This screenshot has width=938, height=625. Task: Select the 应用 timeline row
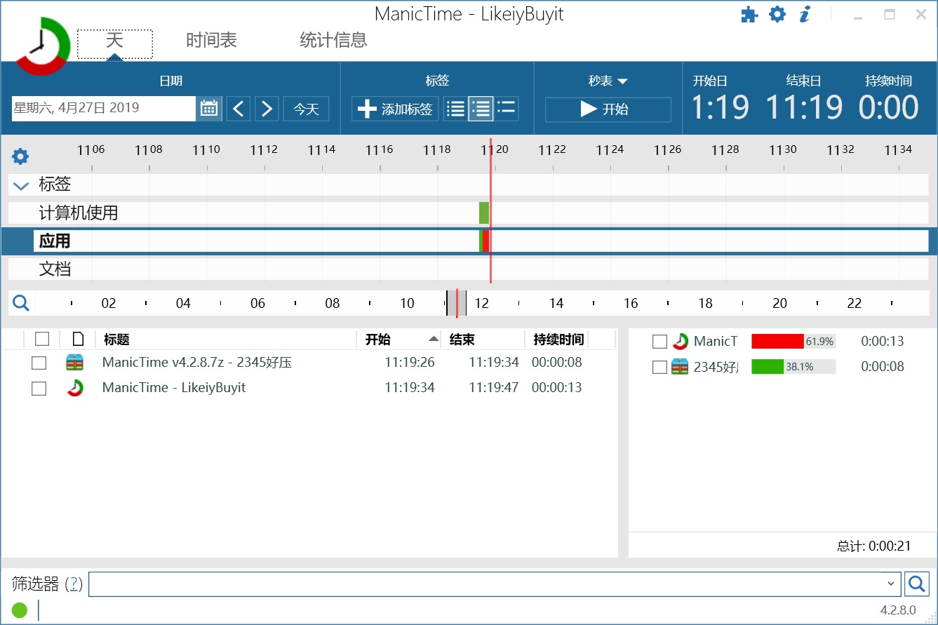[x=468, y=241]
